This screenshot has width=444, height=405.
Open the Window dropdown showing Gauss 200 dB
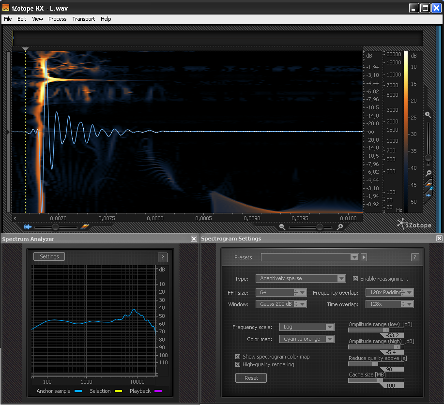303,304
